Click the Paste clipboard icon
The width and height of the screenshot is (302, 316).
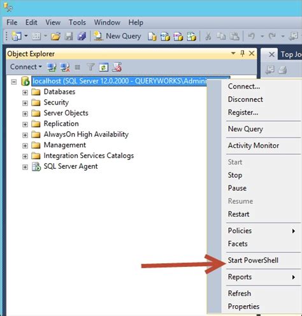point(234,36)
